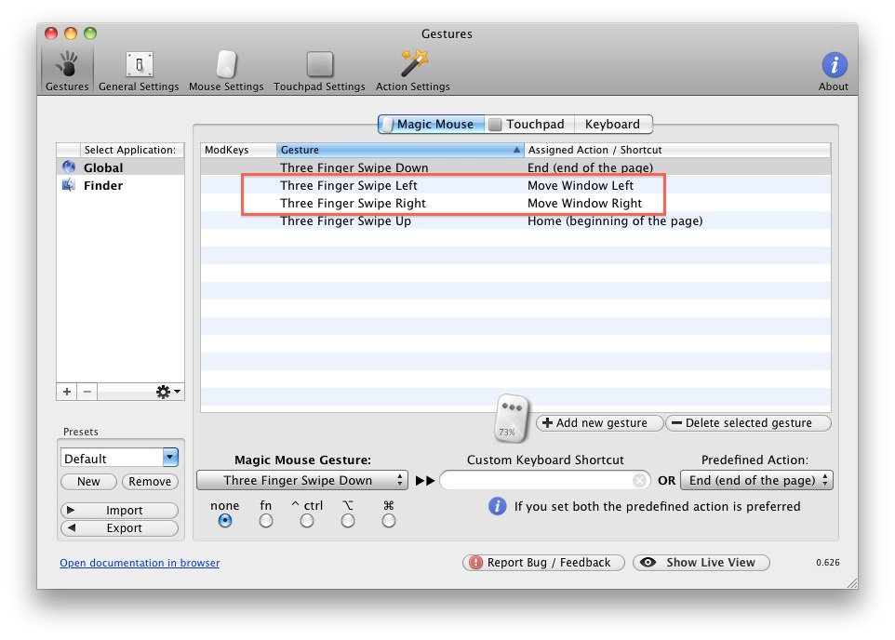Click the Move Window Right action cell
895x640 pixels.
point(584,203)
